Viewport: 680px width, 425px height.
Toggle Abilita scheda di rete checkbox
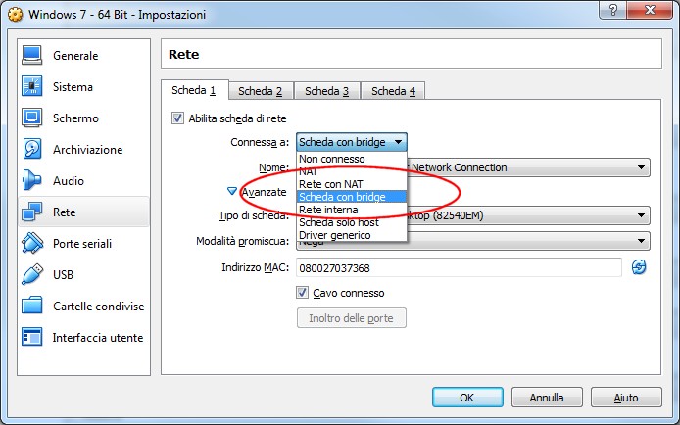pyautogui.click(x=177, y=118)
